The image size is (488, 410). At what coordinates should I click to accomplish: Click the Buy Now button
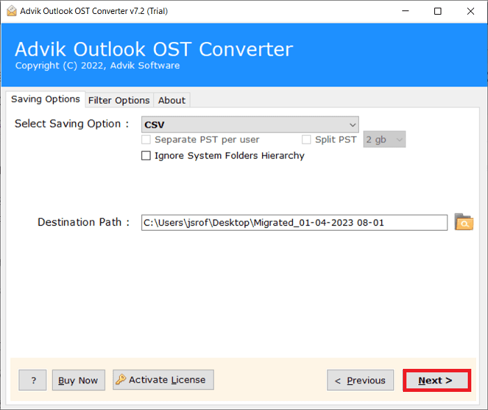tap(78, 380)
